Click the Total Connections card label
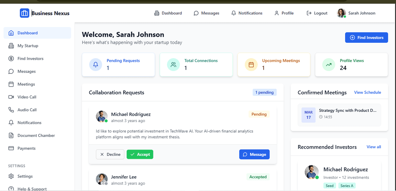Image resolution: width=396 pixels, height=191 pixels. [201, 61]
